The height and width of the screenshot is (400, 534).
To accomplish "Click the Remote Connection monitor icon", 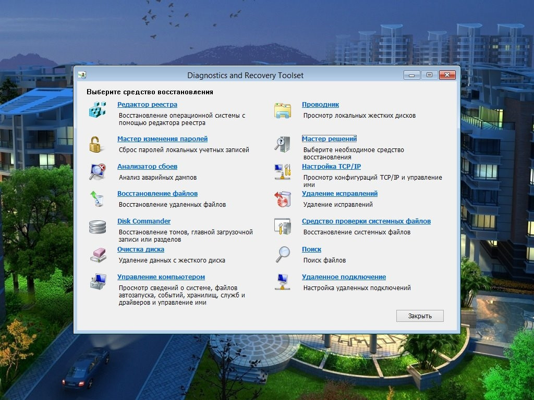I will click(x=283, y=282).
